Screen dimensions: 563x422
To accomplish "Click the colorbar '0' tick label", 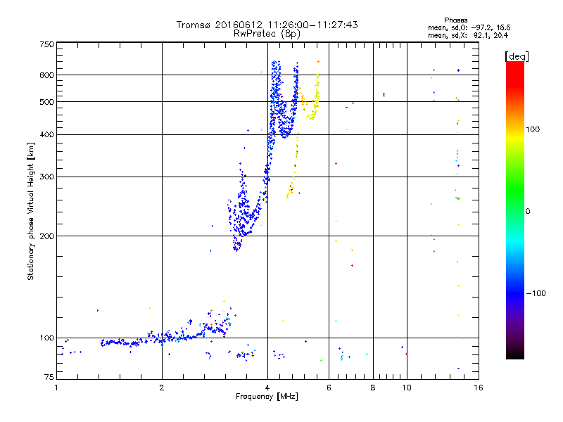I will coord(528,212).
